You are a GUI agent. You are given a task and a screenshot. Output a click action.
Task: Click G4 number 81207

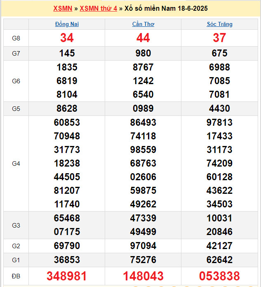[x=67, y=191]
